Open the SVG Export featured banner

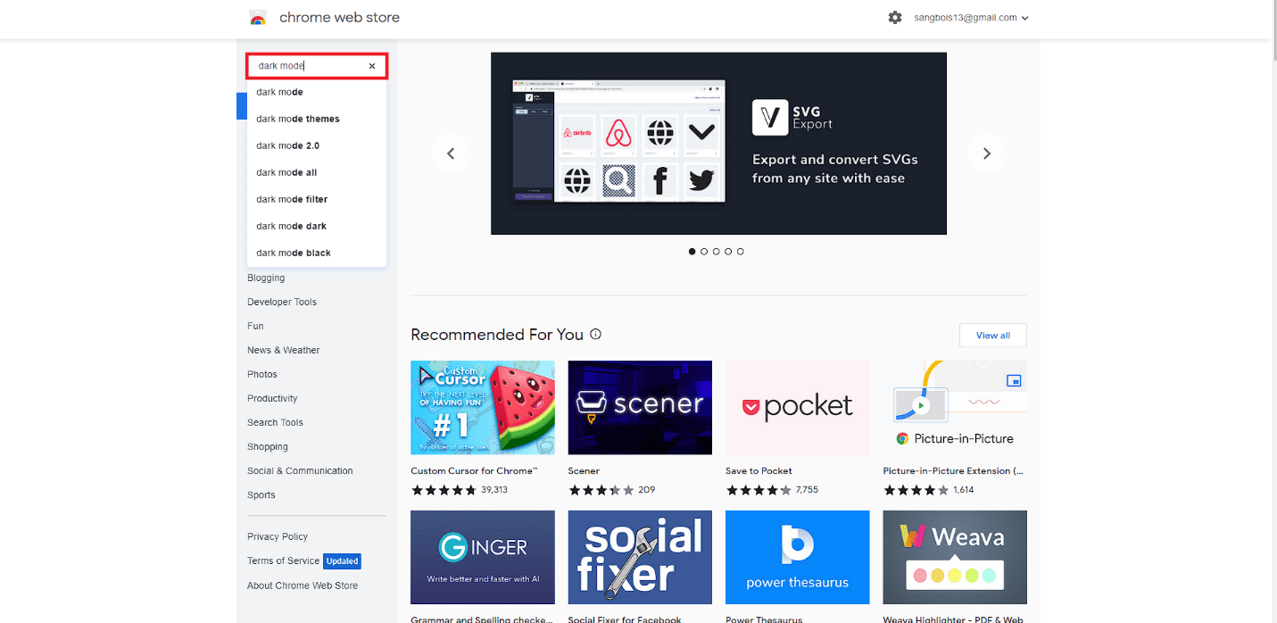(718, 144)
